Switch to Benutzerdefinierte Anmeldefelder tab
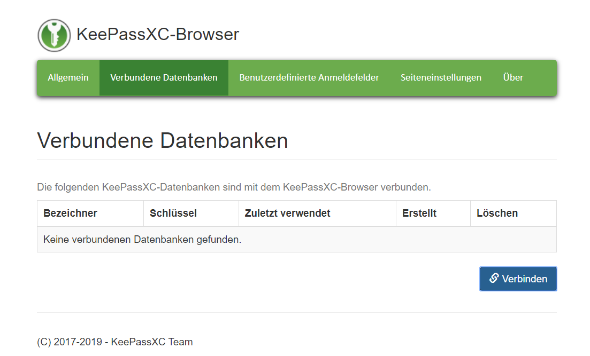Screen dimensions: 590x356 click(x=309, y=78)
